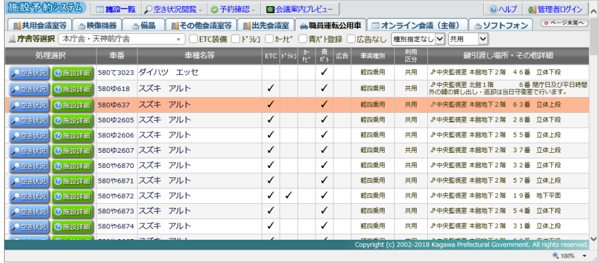Switch to 備品 tab
Image resolution: width=599 pixels, height=263 pixels.
pos(144,25)
